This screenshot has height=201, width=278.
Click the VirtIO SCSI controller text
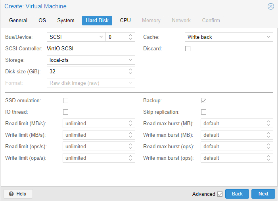tap(60, 49)
